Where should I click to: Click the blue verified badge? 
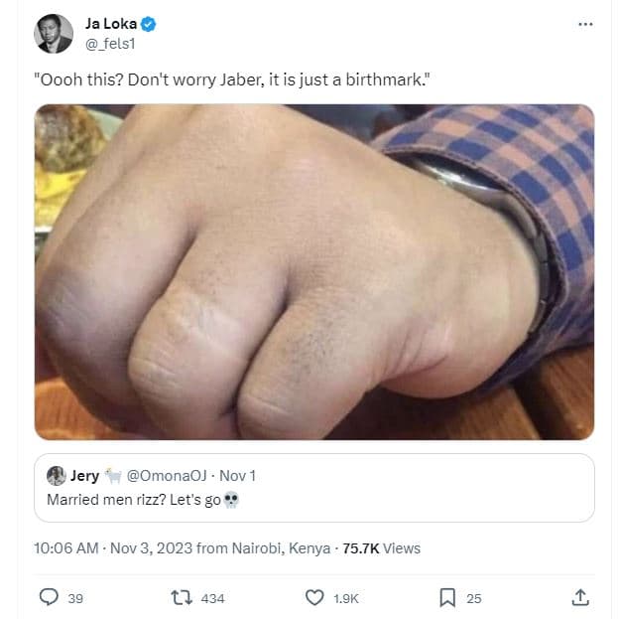coord(149,24)
